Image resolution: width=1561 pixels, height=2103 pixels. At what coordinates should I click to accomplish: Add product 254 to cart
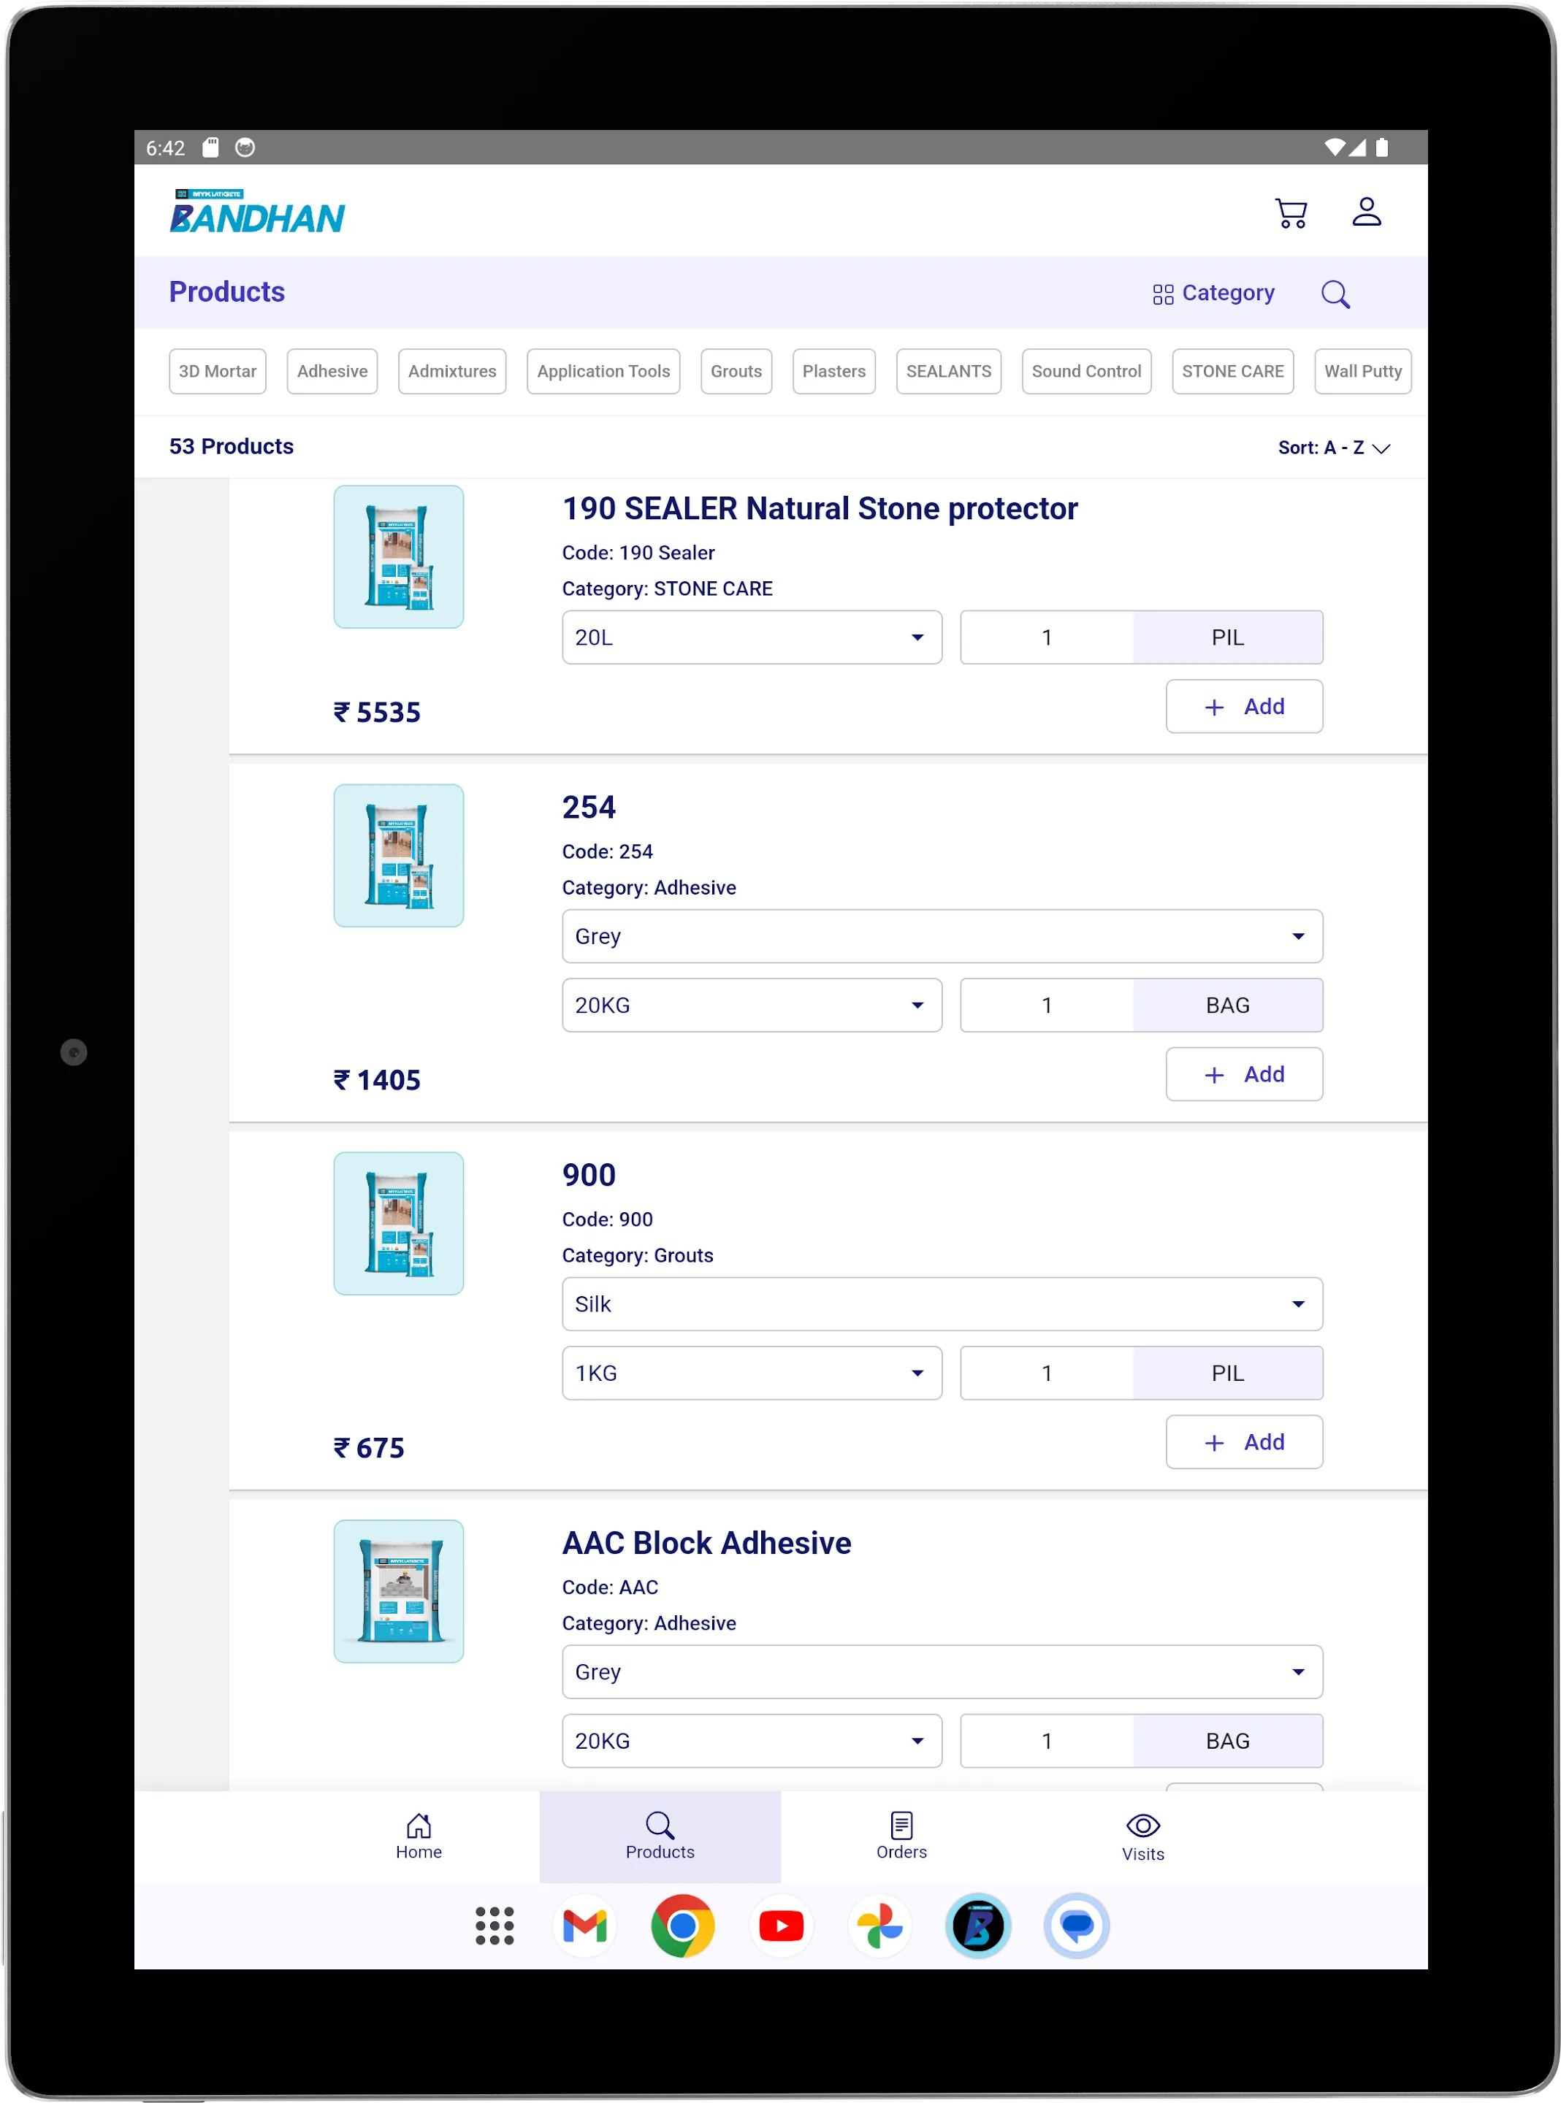tap(1243, 1073)
